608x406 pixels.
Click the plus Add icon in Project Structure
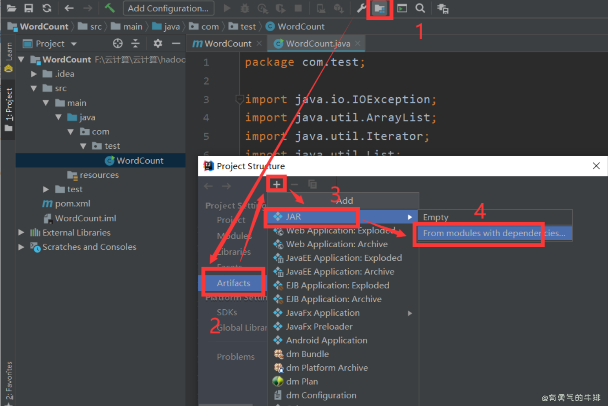pos(276,184)
